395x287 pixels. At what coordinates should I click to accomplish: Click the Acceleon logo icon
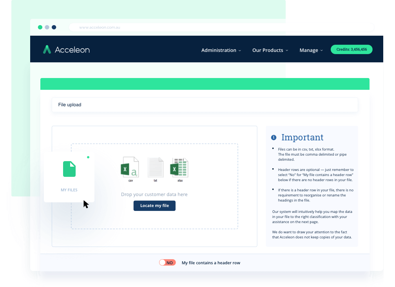pos(47,49)
